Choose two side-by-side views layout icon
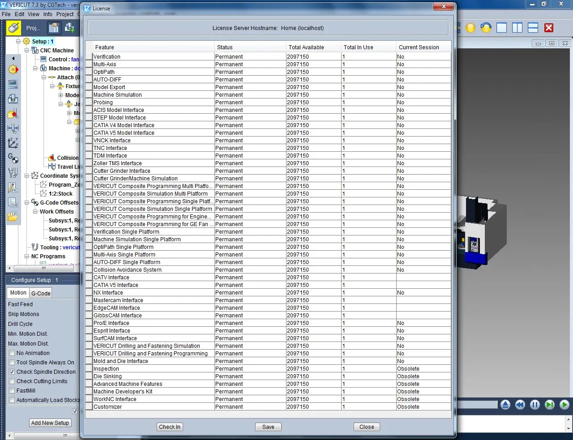The height and width of the screenshot is (440, 573). pyautogui.click(x=517, y=28)
